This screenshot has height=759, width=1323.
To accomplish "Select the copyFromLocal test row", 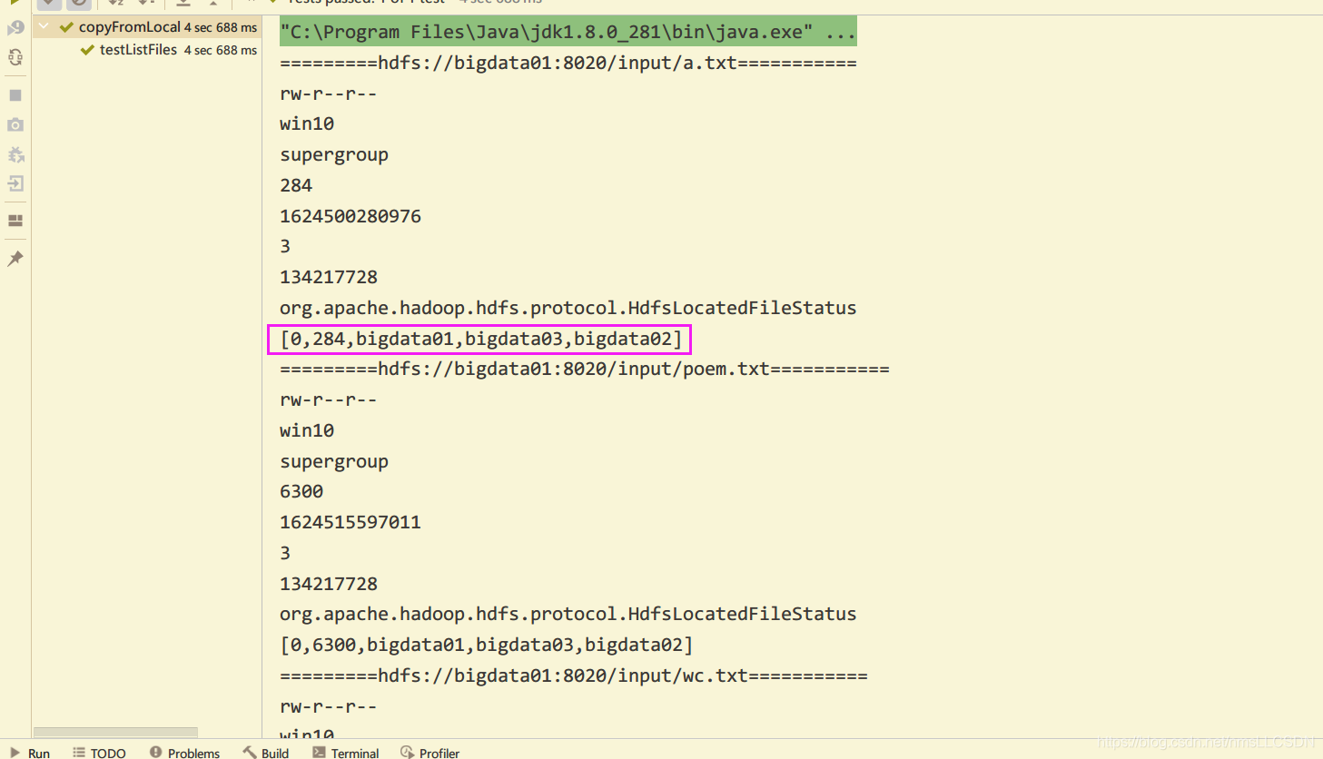I will (x=147, y=27).
